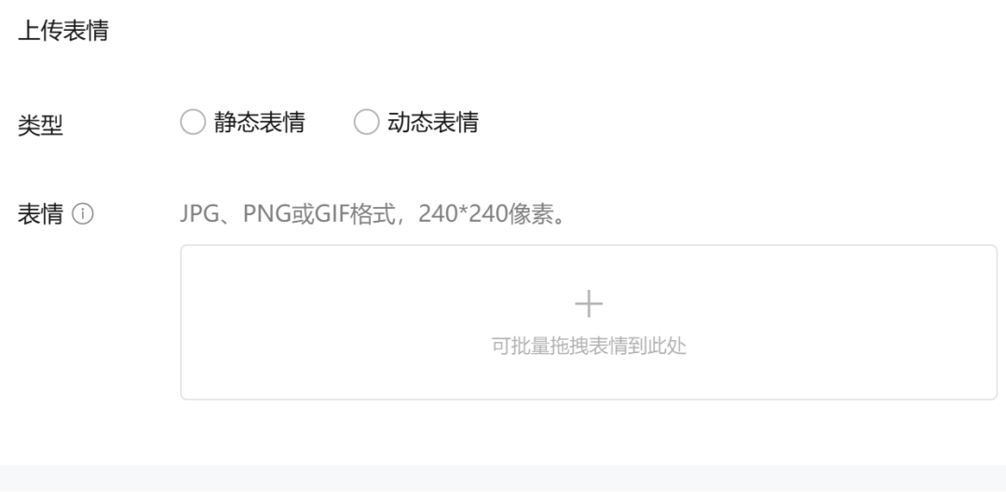The width and height of the screenshot is (1006, 492).
Task: Choose dynamic type via 动态 circle
Action: coord(366,122)
